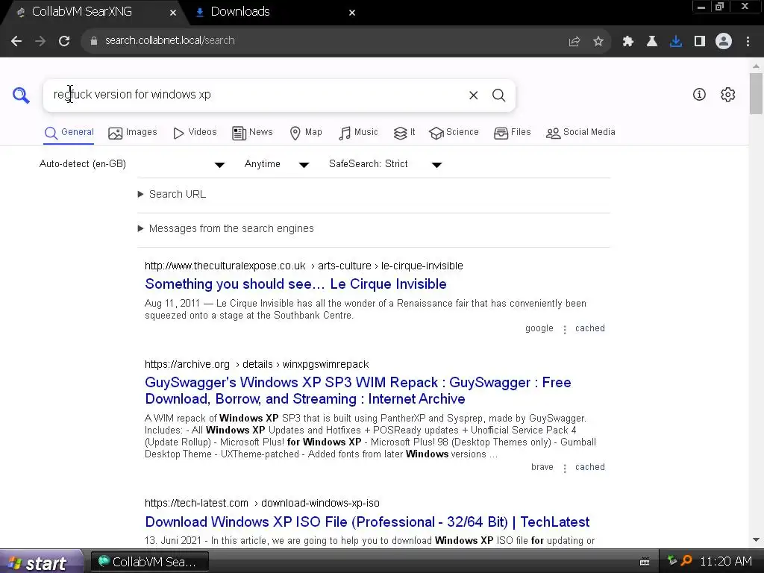This screenshot has width=764, height=573.
Task: Open Chrome Labs flask icon
Action: point(652,42)
